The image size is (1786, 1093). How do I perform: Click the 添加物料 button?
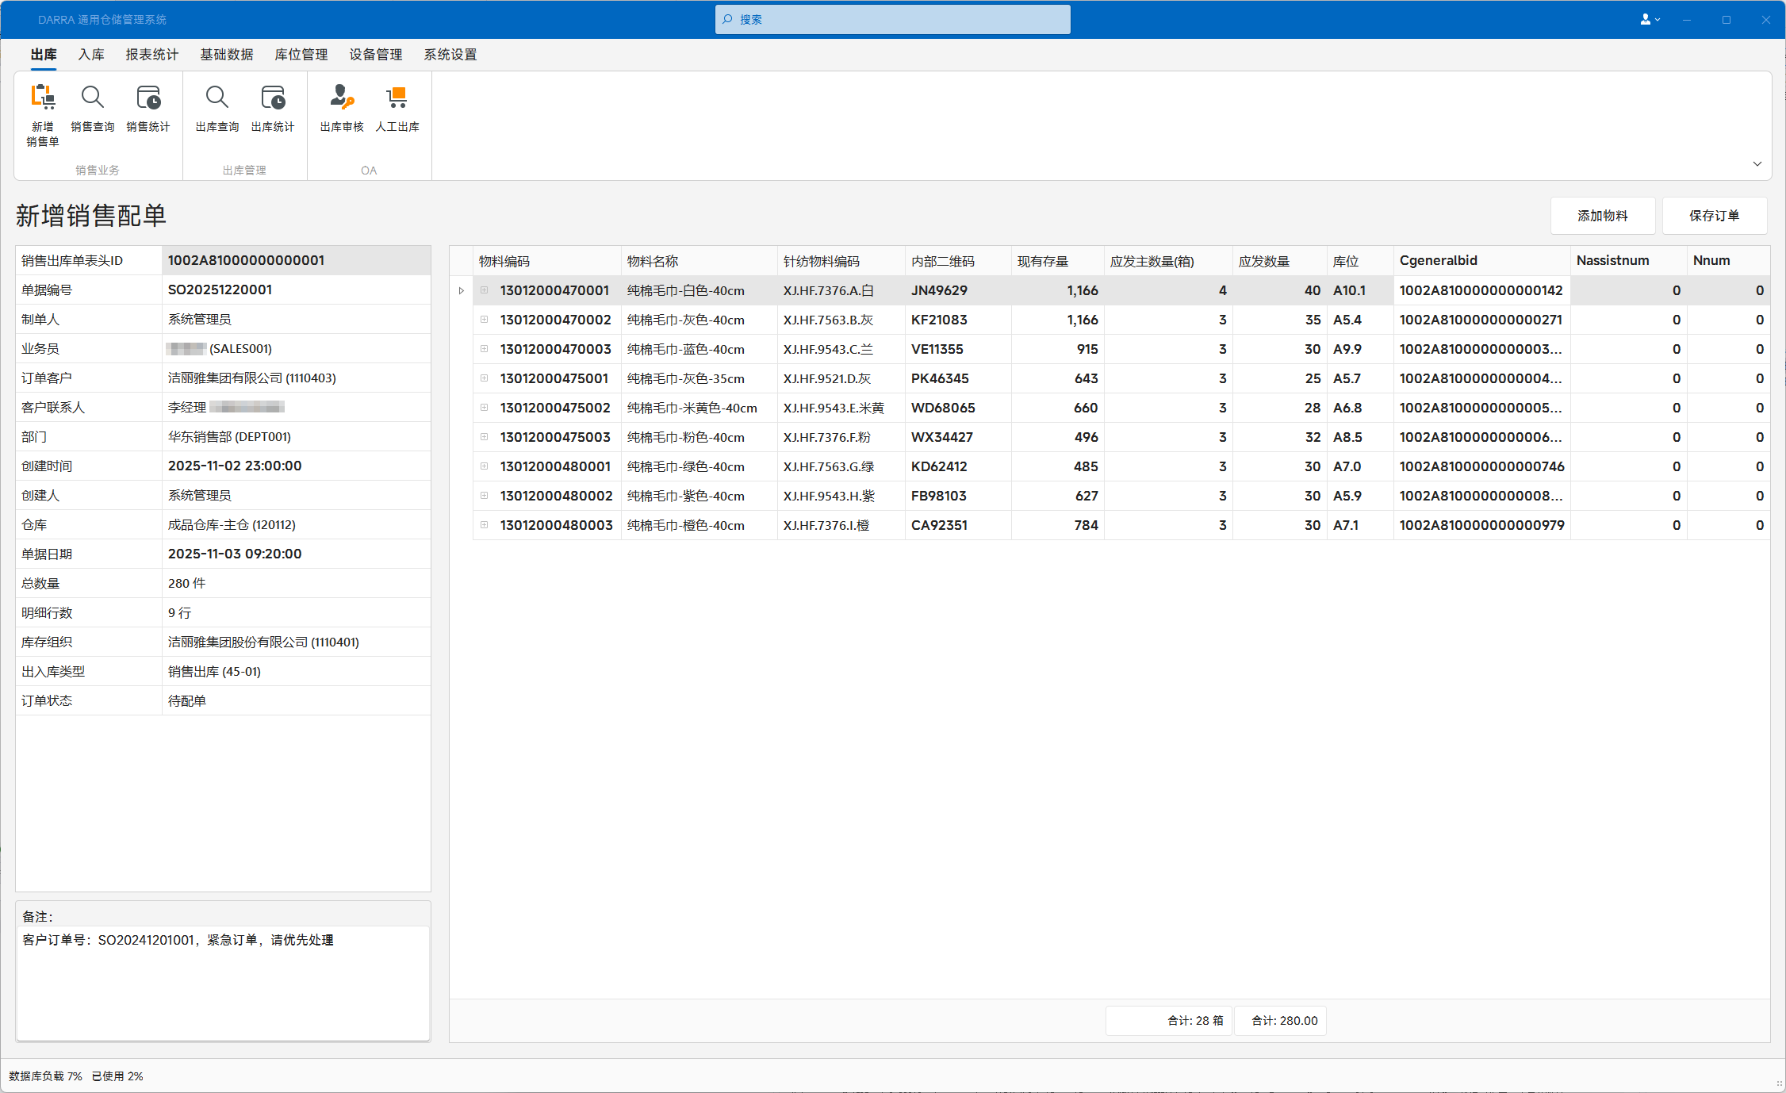pyautogui.click(x=1602, y=216)
